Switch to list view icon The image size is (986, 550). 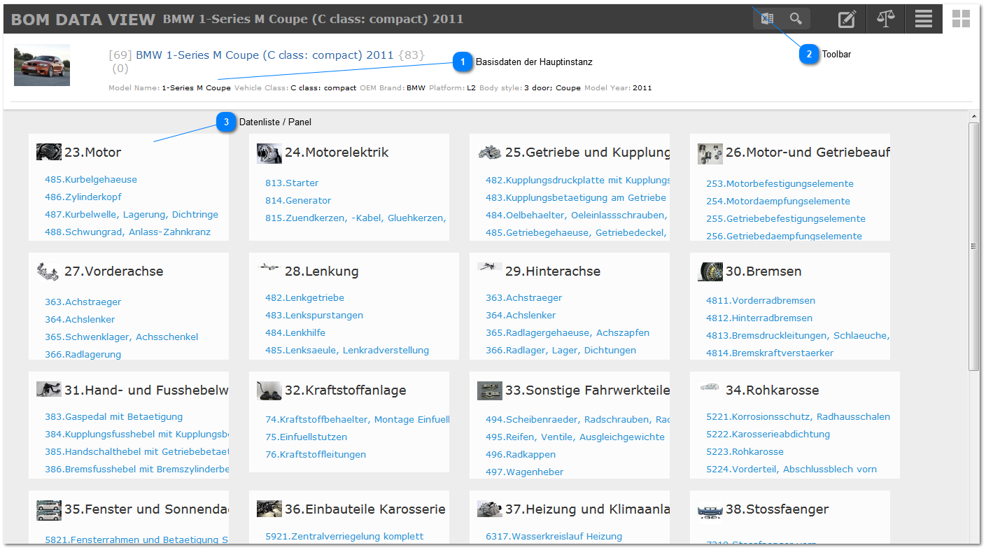pos(924,19)
